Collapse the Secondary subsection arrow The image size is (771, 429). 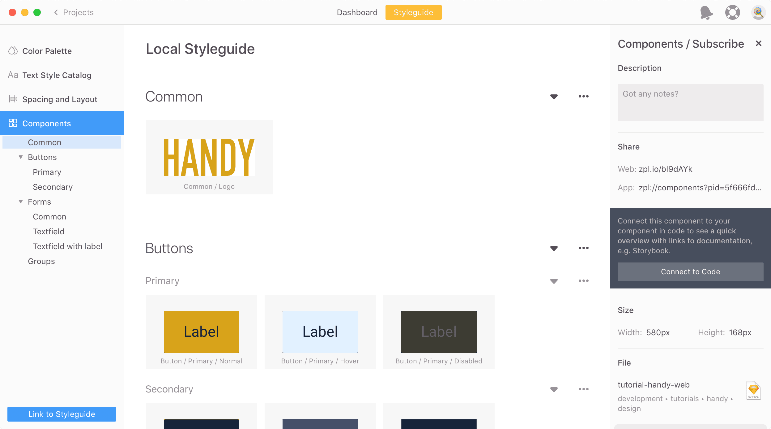coord(554,390)
